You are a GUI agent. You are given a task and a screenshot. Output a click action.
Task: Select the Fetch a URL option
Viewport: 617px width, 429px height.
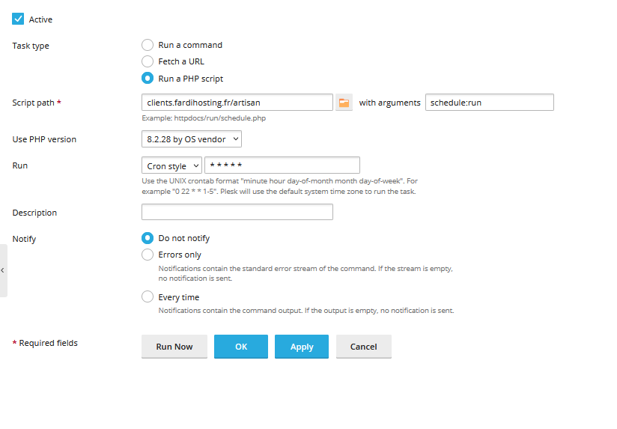coord(148,61)
